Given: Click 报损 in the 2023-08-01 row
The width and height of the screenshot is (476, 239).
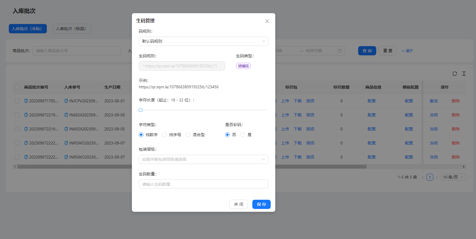Looking at the screenshot, I should pyautogui.click(x=310, y=101).
